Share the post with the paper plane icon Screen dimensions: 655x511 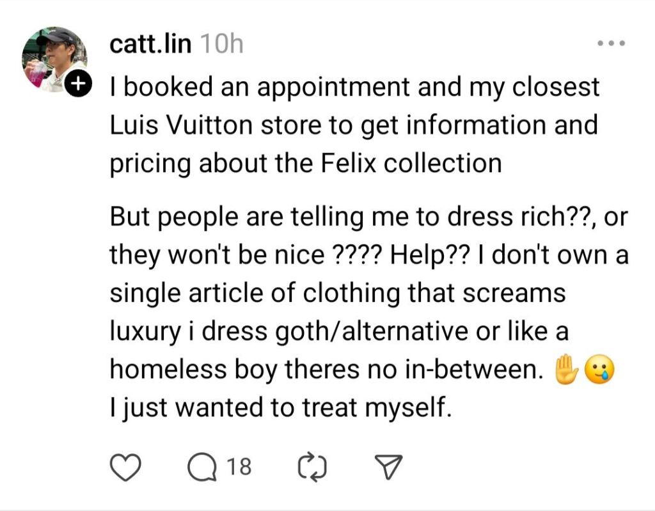click(x=387, y=468)
